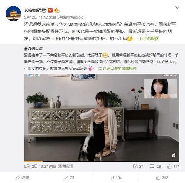Open 长安数码君 profile avatar
Image resolution: width=185 pixels, height=183 pixels.
click(x=13, y=14)
